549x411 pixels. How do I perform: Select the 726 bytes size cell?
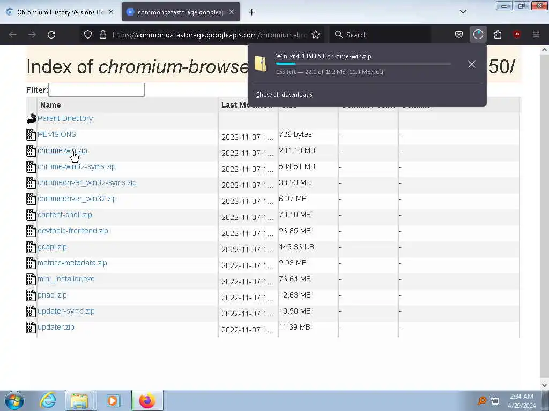295,134
